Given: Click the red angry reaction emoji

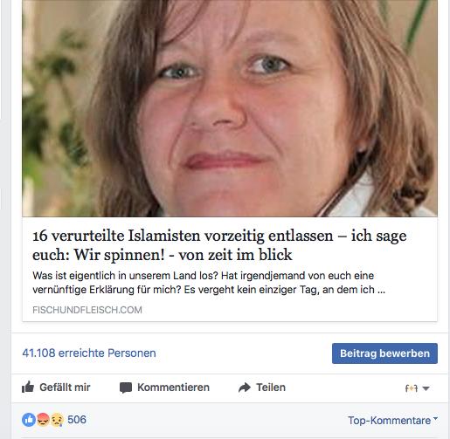Looking at the screenshot, I should [x=43, y=420].
